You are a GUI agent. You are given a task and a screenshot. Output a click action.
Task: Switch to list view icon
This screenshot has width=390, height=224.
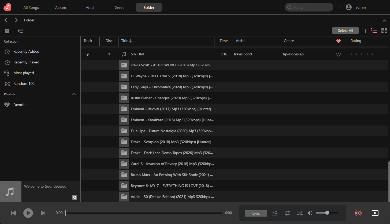tap(374, 31)
